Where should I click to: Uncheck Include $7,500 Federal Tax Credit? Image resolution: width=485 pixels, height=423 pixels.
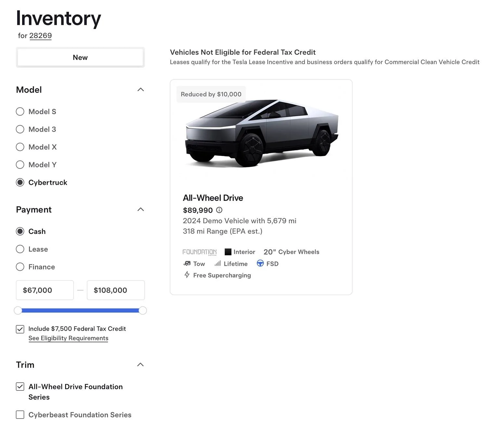[20, 329]
